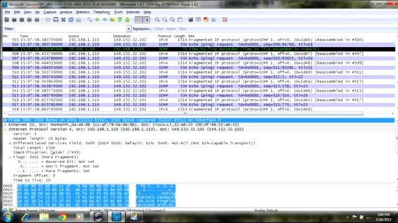Reload the capture file
The height and width of the screenshot is (223, 398).
click(71, 20)
